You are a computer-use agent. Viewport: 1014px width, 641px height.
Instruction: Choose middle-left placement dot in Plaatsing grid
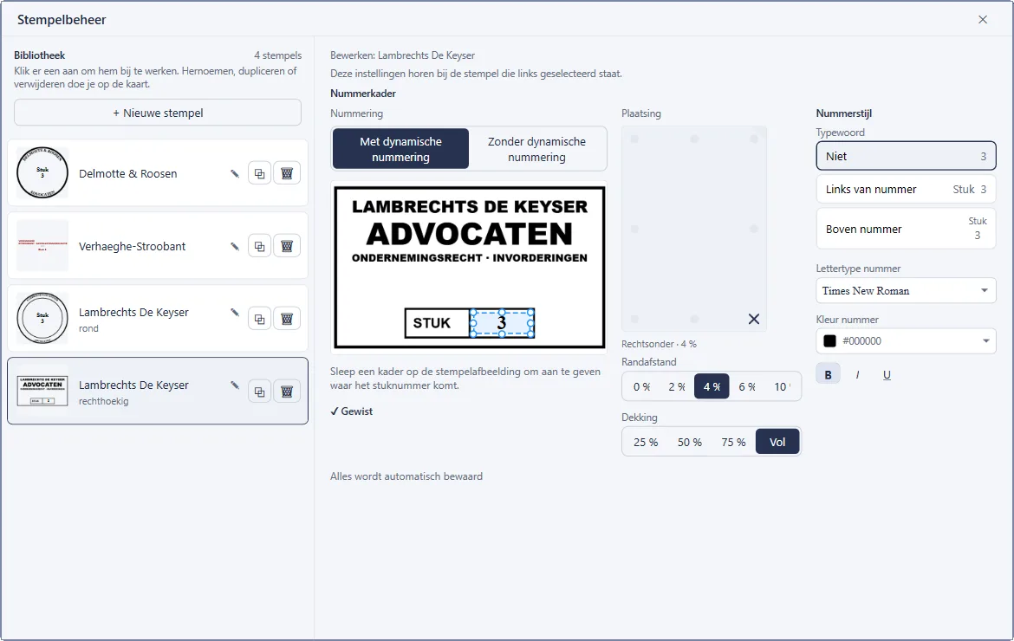634,229
